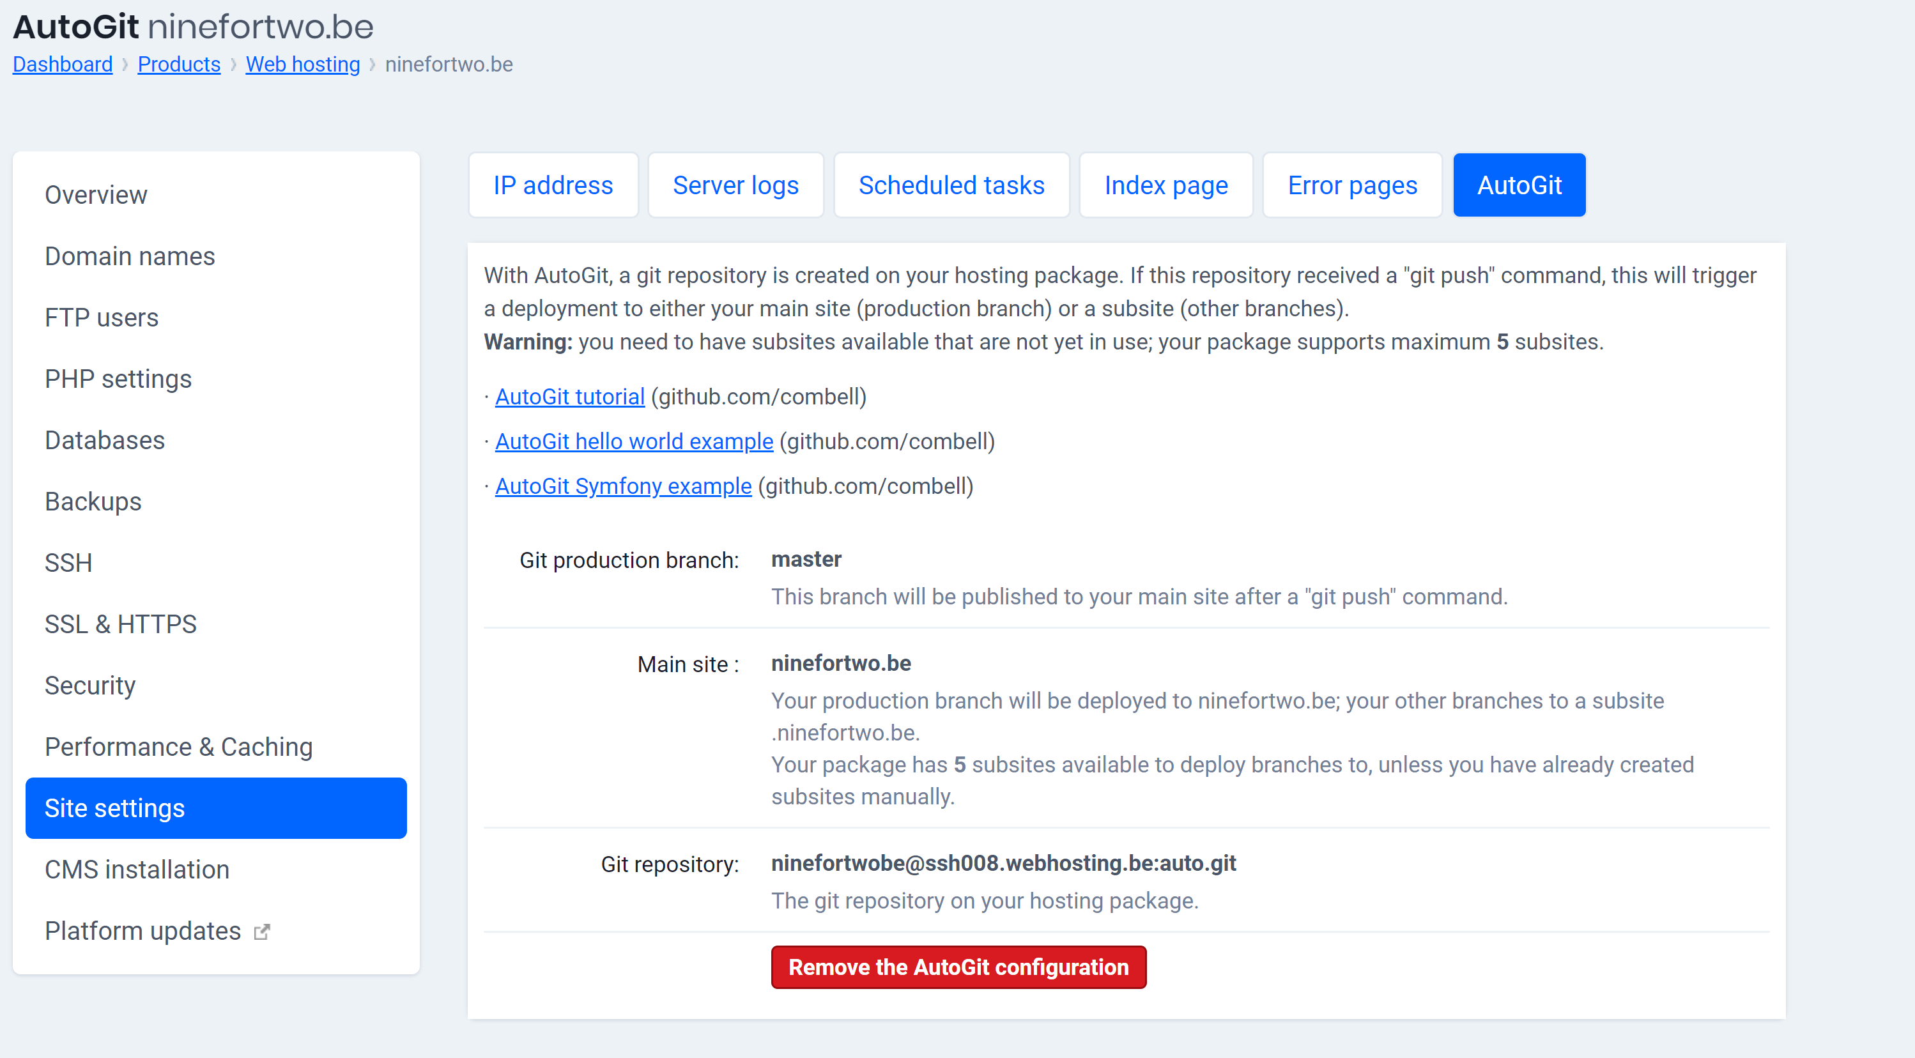Screen dimensions: 1915x1058
Task: Open the Web hosting breadcrumb link
Action: (303, 65)
